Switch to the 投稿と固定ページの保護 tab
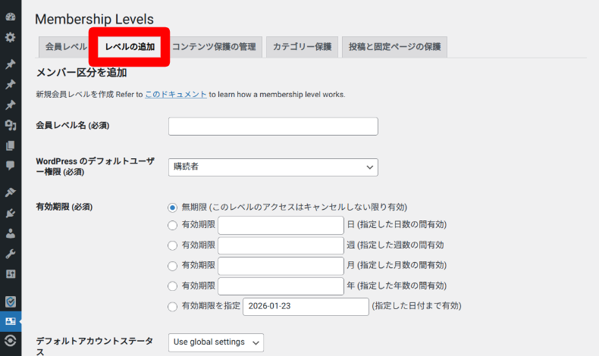This screenshot has width=599, height=356. 394,47
